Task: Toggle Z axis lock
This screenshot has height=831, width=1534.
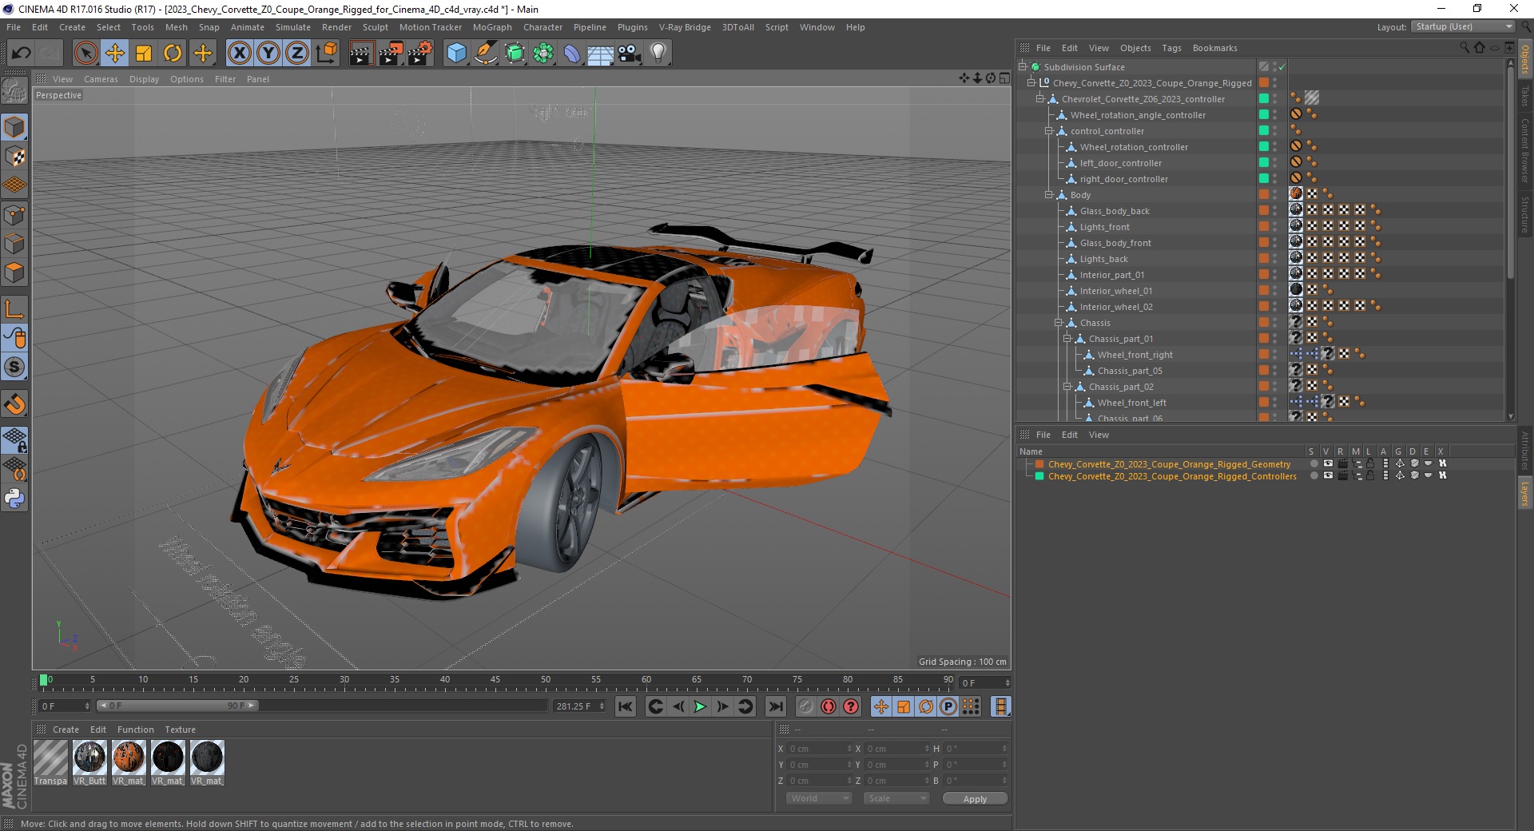Action: 297,54
